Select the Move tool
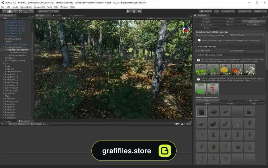This screenshot has width=268, height=168. tap(10, 11)
